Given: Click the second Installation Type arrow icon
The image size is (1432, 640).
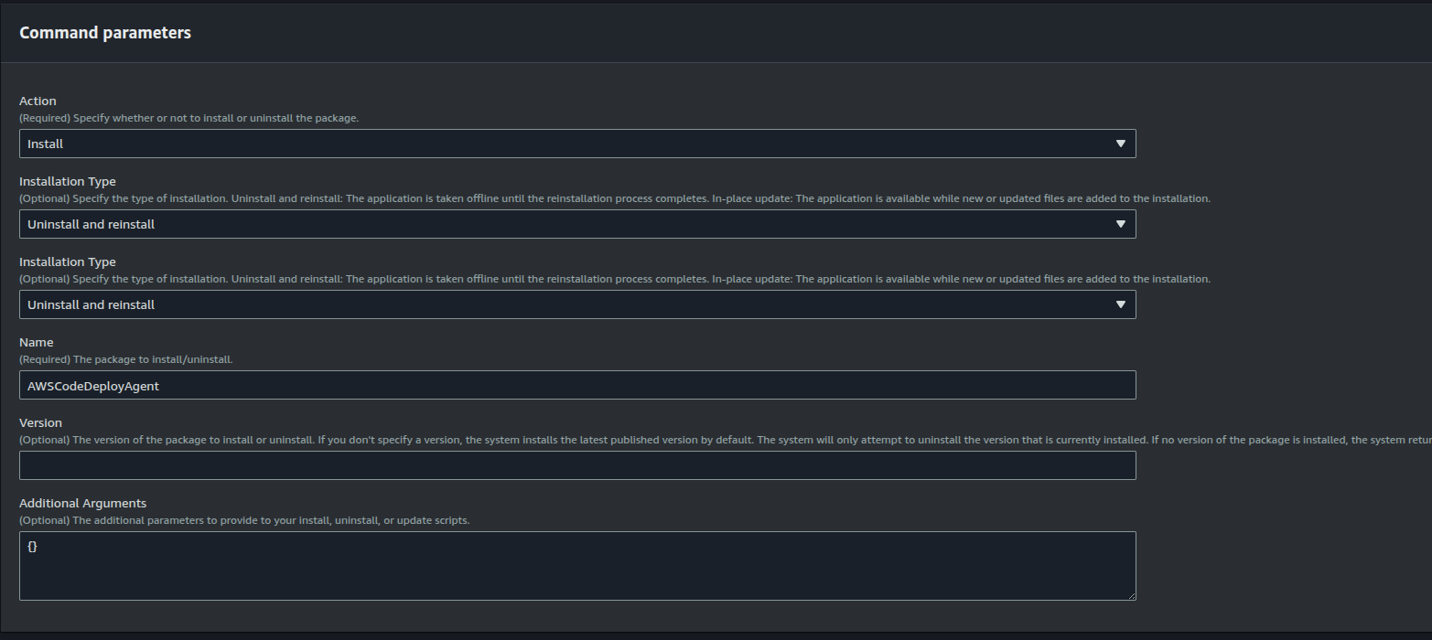Looking at the screenshot, I should 1121,304.
